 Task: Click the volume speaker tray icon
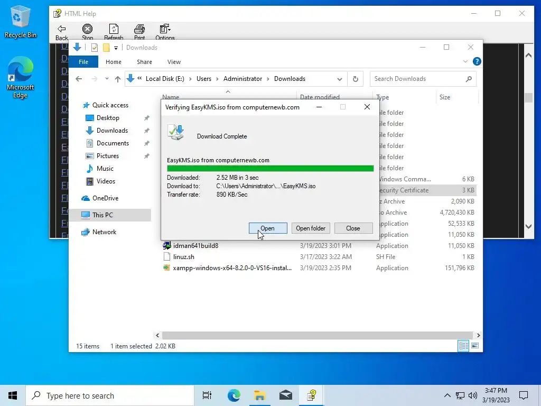(x=473, y=395)
